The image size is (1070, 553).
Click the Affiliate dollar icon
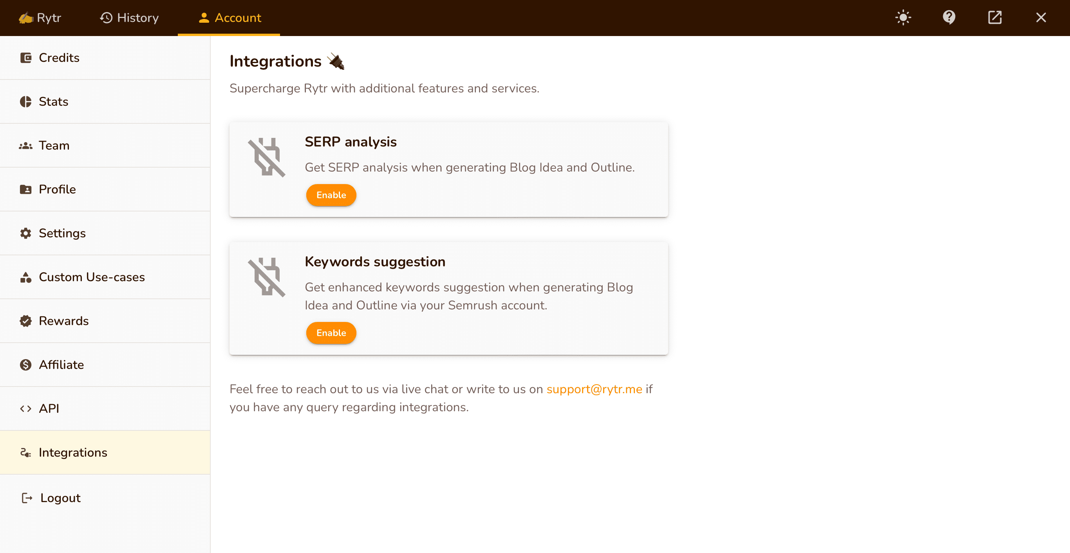coord(26,365)
